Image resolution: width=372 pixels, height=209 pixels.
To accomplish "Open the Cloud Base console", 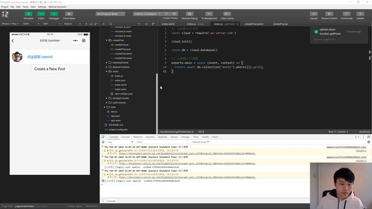I will click(x=69, y=14).
